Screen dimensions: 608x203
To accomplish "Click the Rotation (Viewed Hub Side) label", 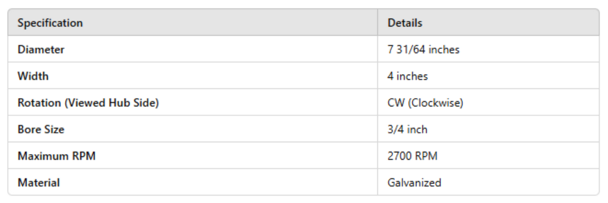I will click(x=88, y=103).
